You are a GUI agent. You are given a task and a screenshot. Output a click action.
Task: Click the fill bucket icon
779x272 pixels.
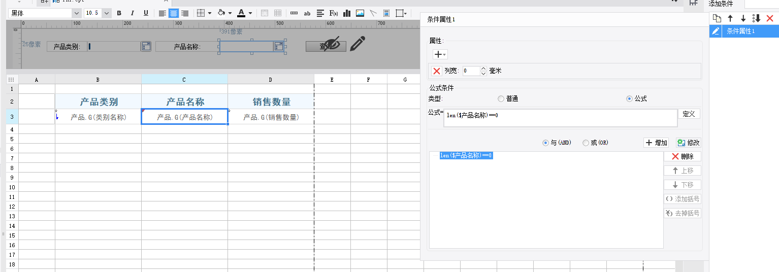(x=221, y=13)
